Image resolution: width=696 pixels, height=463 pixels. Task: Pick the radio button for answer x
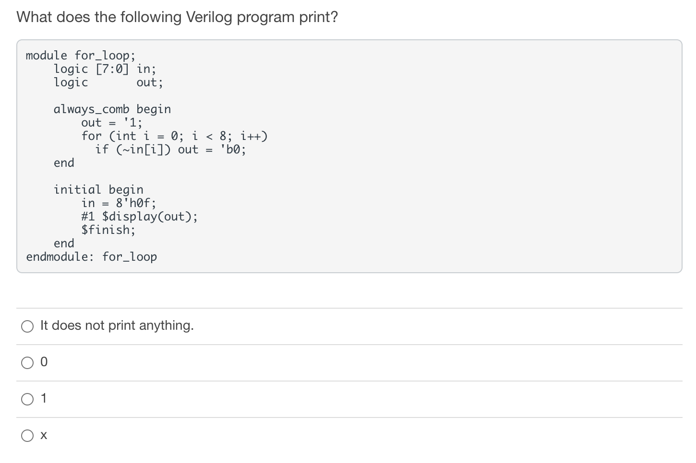[27, 436]
